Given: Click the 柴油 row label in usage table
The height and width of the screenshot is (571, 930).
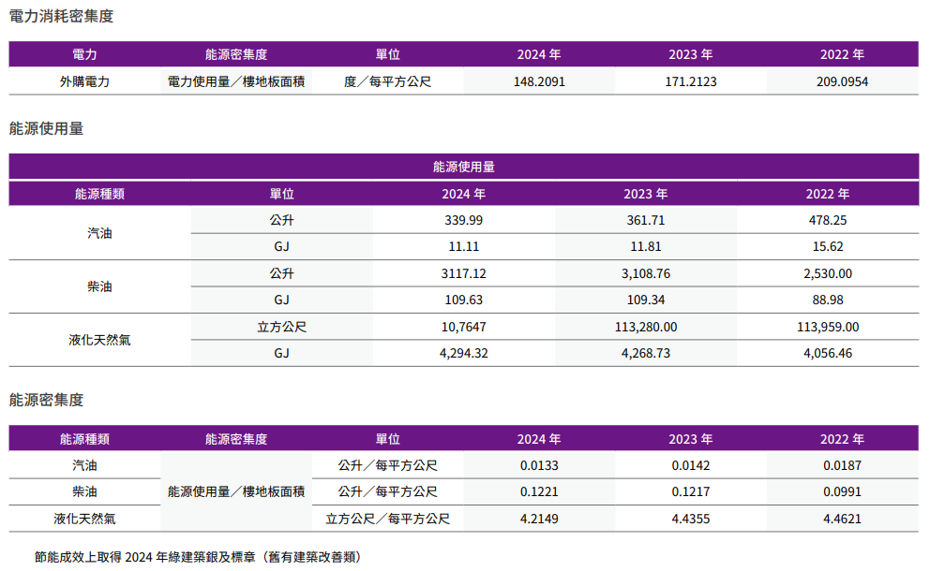Looking at the screenshot, I should (99, 286).
